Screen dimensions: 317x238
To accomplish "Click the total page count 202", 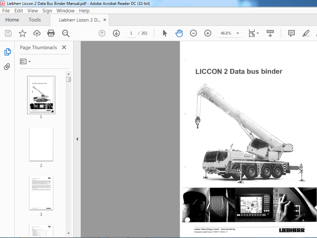I will (144, 33).
